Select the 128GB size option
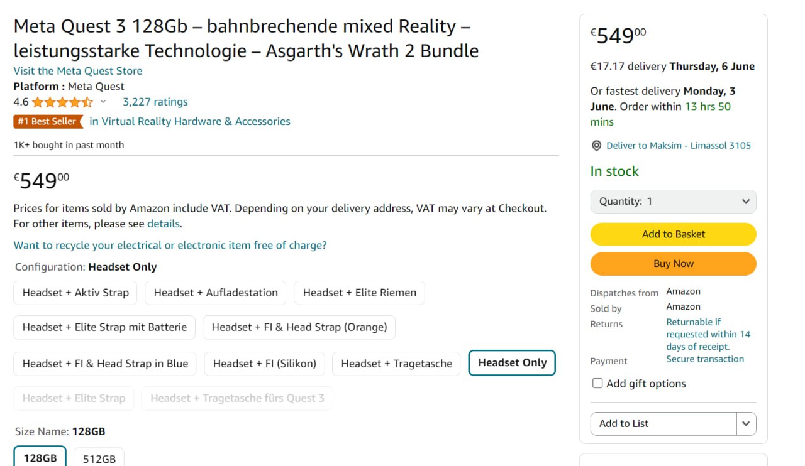 pyautogui.click(x=40, y=458)
